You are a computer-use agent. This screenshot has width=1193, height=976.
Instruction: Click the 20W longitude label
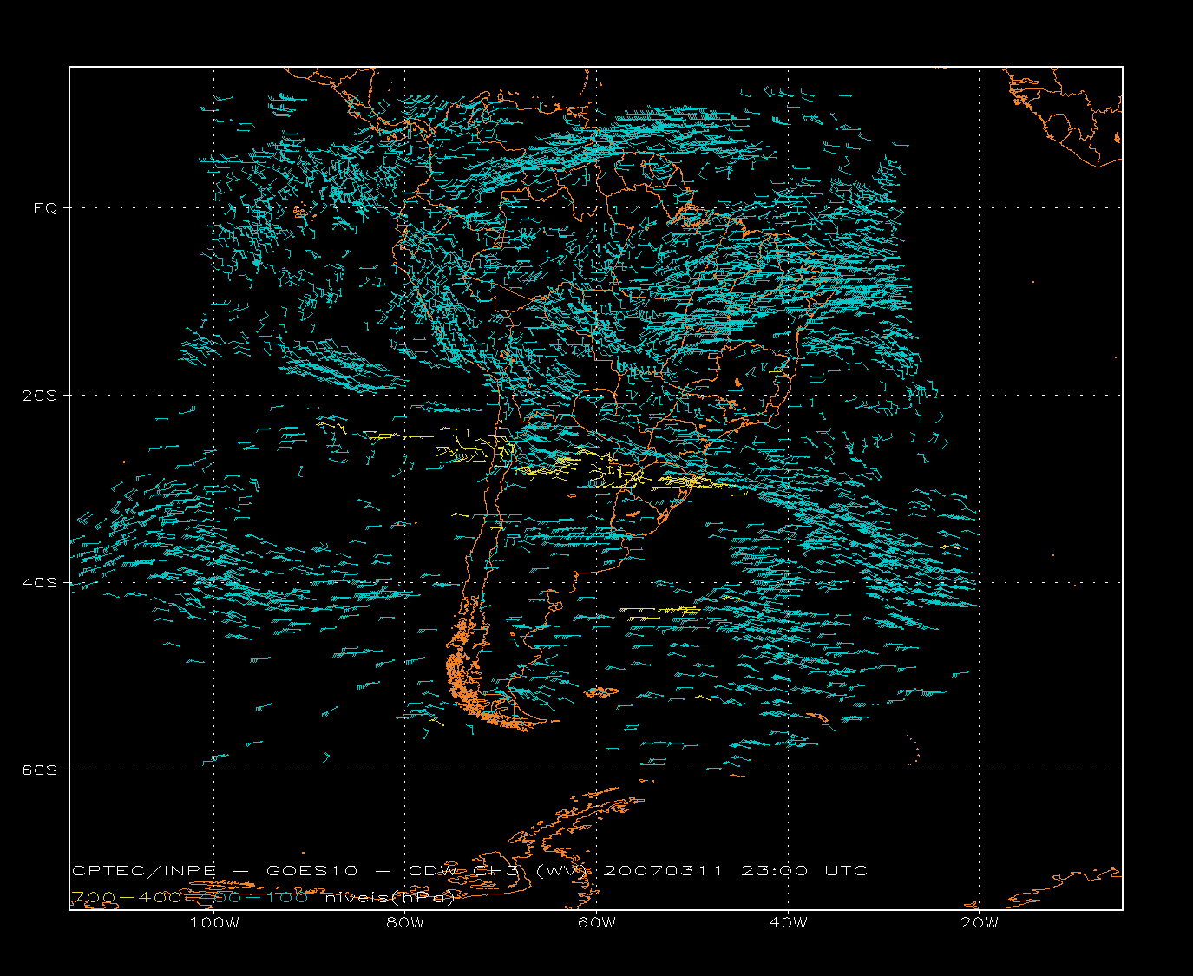(980, 922)
